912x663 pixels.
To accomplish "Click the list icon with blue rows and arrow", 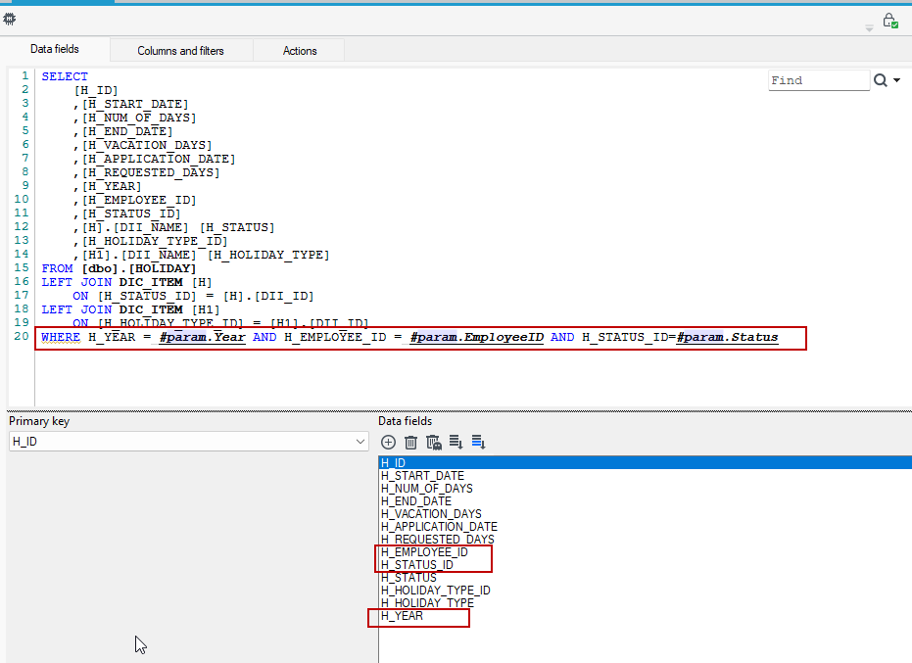I will point(479,443).
